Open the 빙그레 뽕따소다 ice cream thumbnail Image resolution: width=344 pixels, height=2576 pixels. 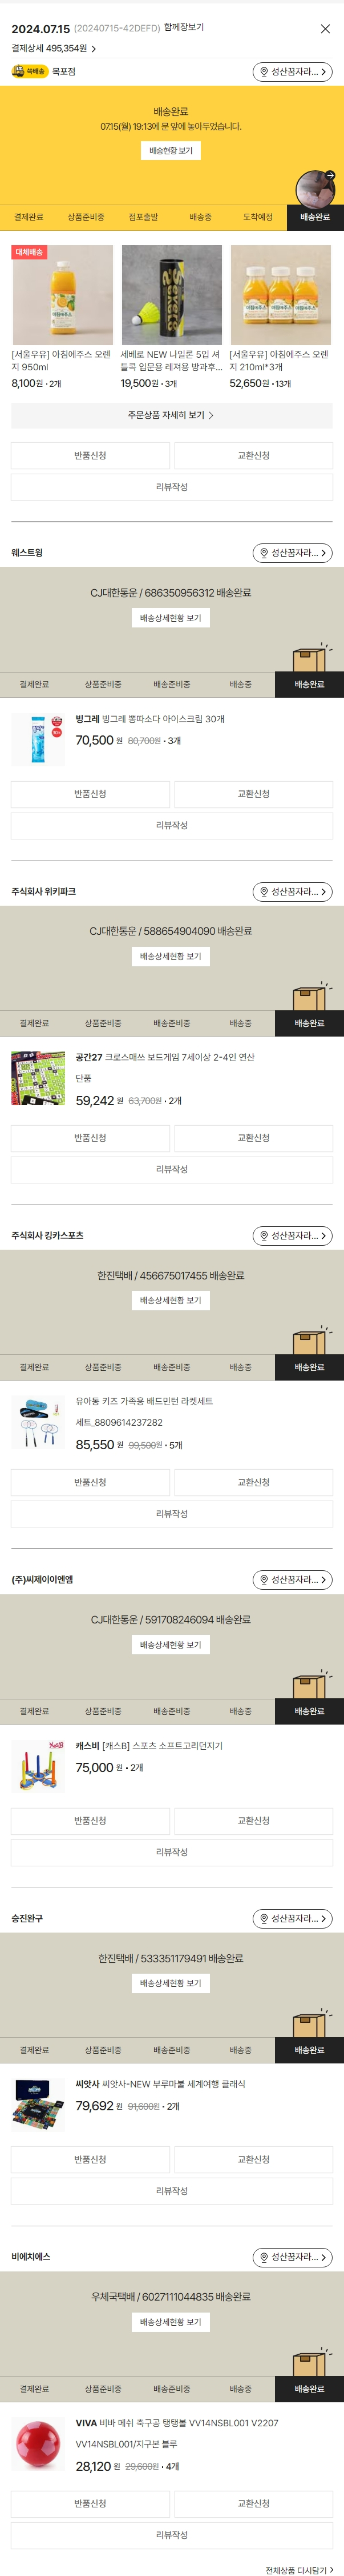click(x=38, y=739)
